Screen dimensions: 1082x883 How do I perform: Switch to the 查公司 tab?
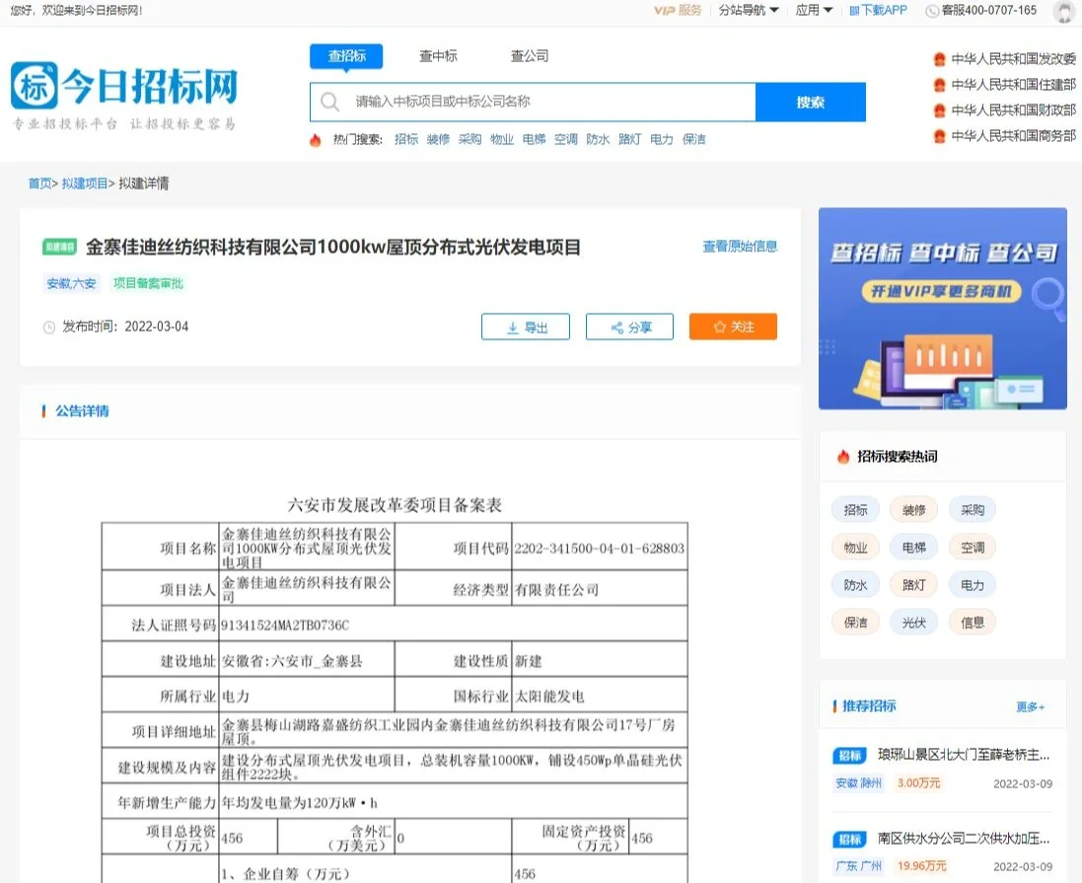(530, 56)
